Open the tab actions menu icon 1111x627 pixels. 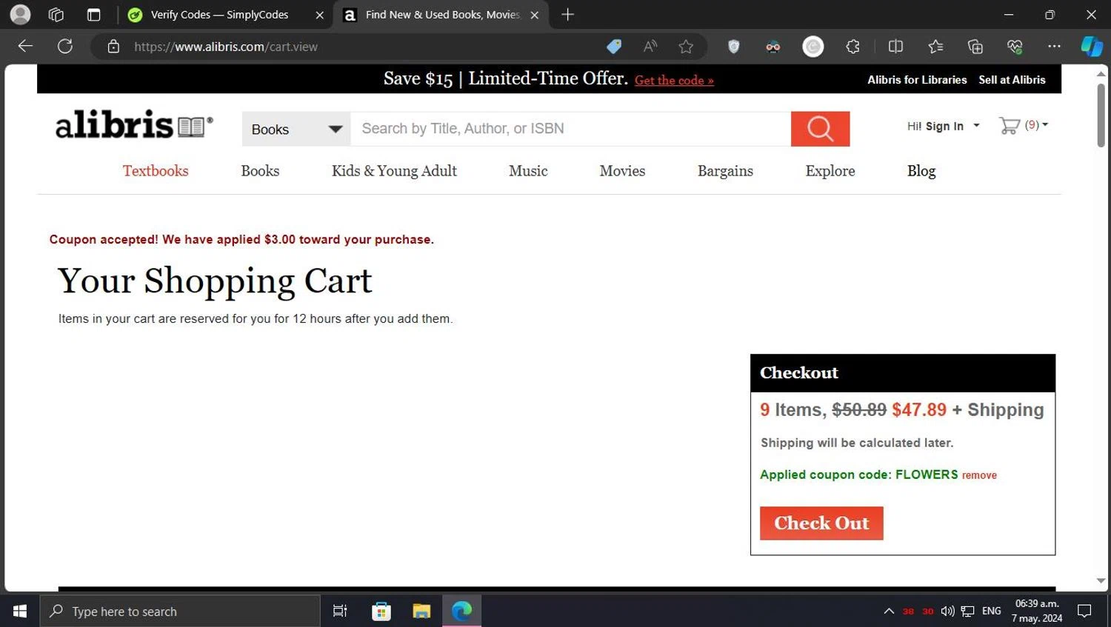point(93,14)
